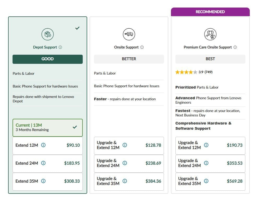Screen dimensions: 261x199
Task: Click the Premium Care Onsite Support title
Action: [x=207, y=47]
